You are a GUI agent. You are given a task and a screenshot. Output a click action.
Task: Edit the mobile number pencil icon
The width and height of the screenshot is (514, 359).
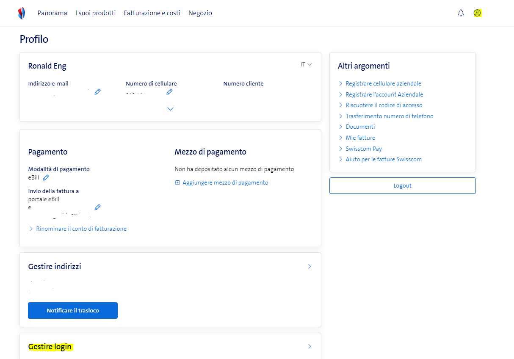169,91
